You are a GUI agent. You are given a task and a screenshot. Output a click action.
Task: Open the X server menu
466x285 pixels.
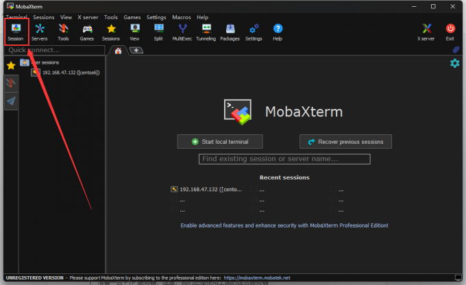point(88,17)
